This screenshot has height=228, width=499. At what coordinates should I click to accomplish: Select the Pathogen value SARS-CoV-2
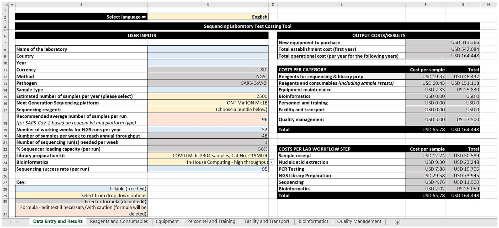tap(208, 83)
